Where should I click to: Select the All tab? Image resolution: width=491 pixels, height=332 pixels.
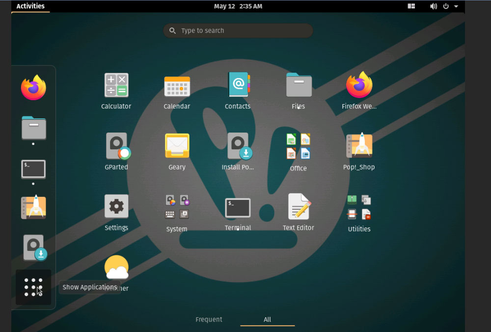(267, 319)
